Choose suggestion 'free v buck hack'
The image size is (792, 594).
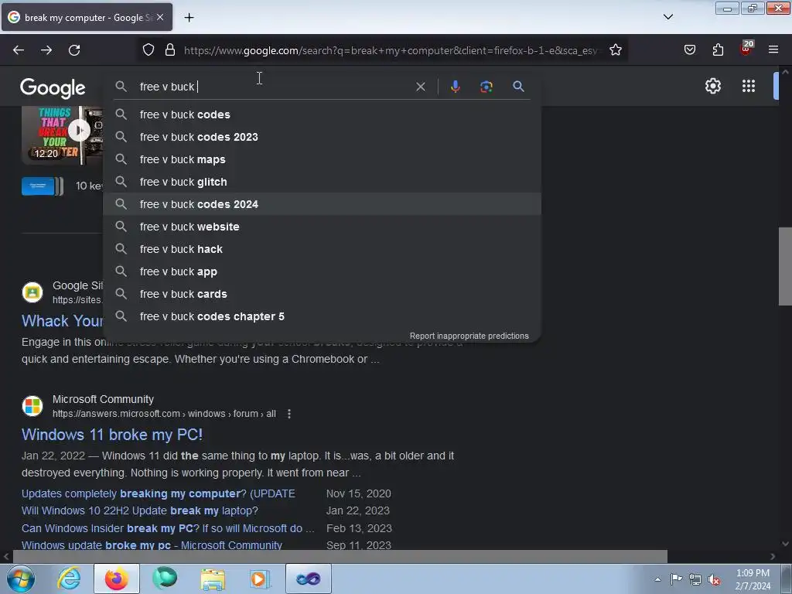(x=322, y=249)
